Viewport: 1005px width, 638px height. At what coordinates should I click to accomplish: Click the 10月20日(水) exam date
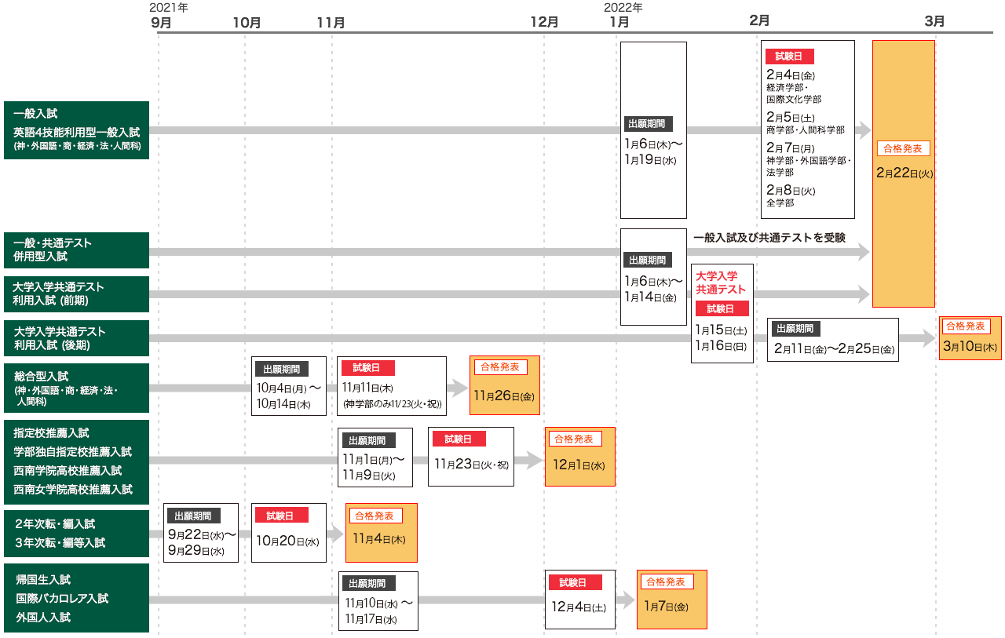click(x=288, y=541)
